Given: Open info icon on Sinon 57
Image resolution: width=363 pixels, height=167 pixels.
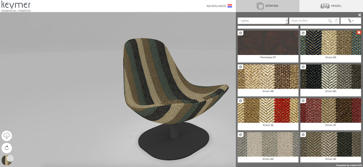Looking at the screenshot, I should pos(303,101).
